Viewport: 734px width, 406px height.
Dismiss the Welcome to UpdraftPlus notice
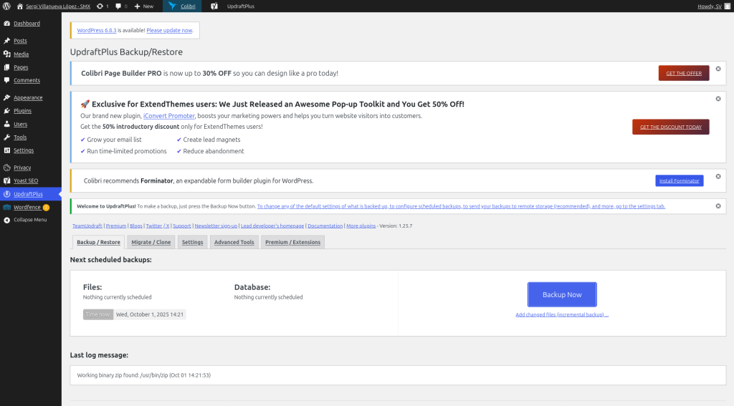click(718, 206)
